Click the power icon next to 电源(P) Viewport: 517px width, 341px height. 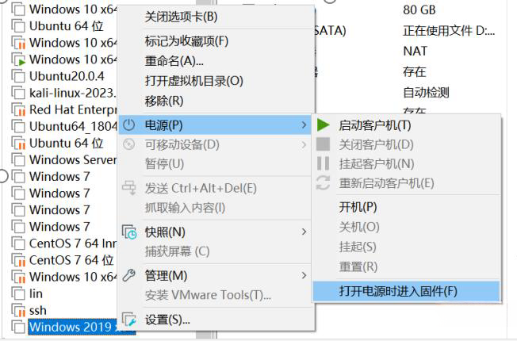(x=129, y=125)
